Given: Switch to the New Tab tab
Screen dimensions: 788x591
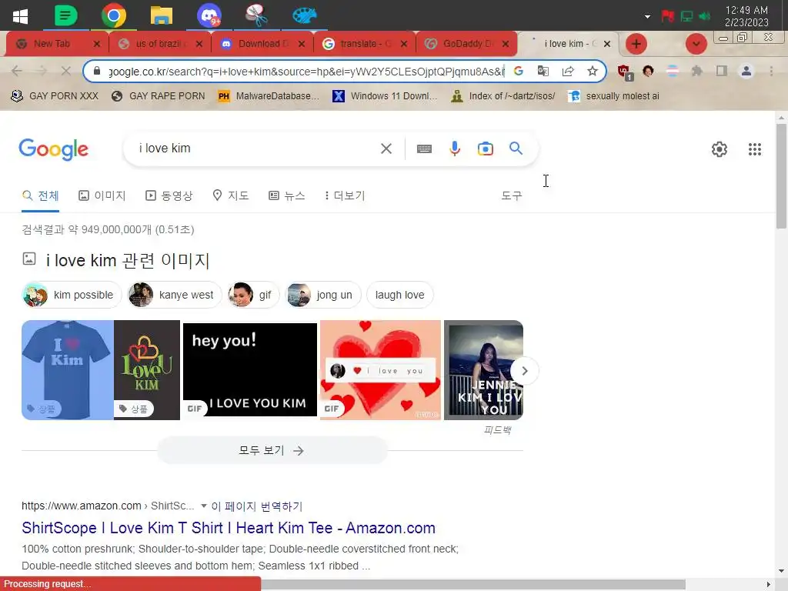Looking at the screenshot, I should (x=52, y=44).
